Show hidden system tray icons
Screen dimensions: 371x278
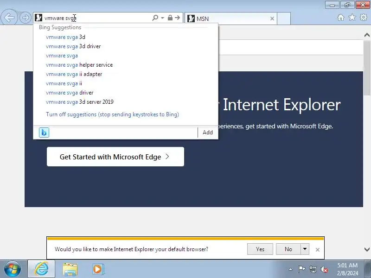point(291,269)
